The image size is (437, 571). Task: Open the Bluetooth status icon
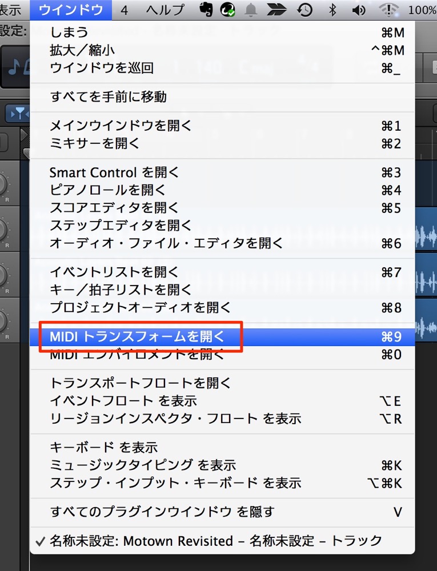tap(332, 10)
